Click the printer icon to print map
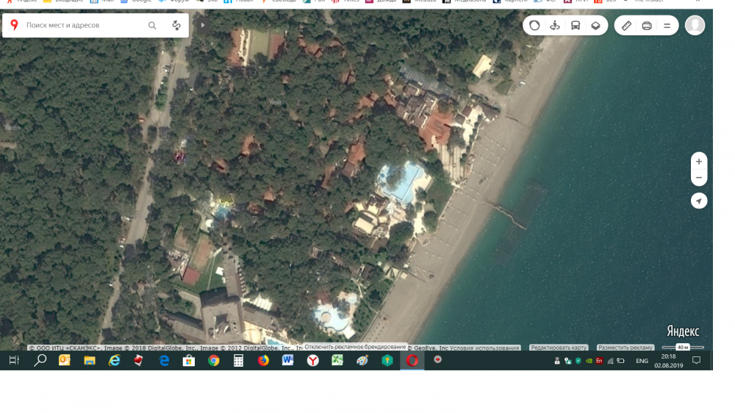The width and height of the screenshot is (735, 413). 647,26
